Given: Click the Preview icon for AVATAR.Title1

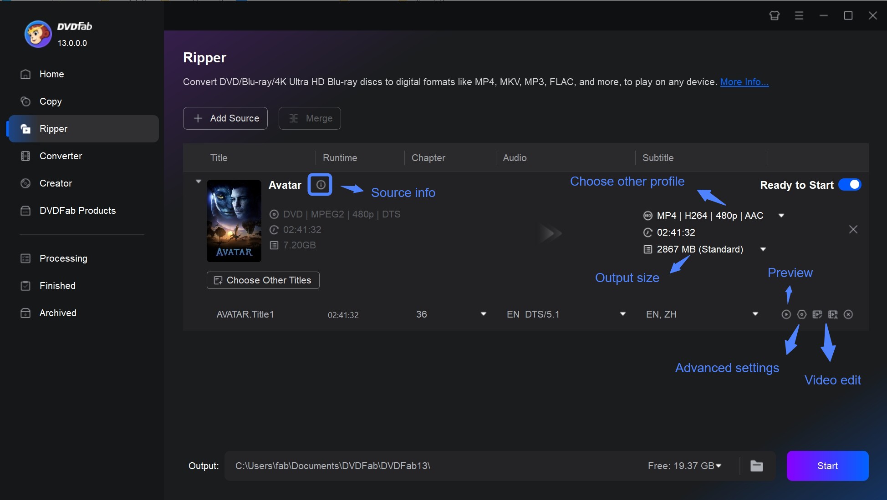Looking at the screenshot, I should pyautogui.click(x=785, y=314).
